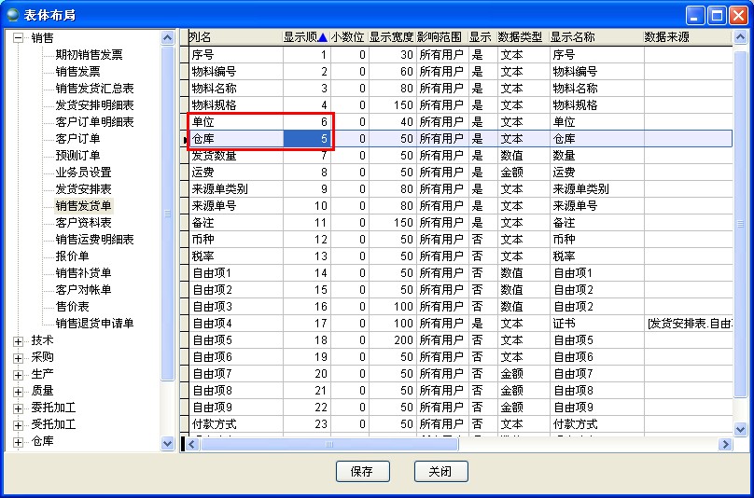Expand the 采购 tree node

pyautogui.click(x=18, y=358)
